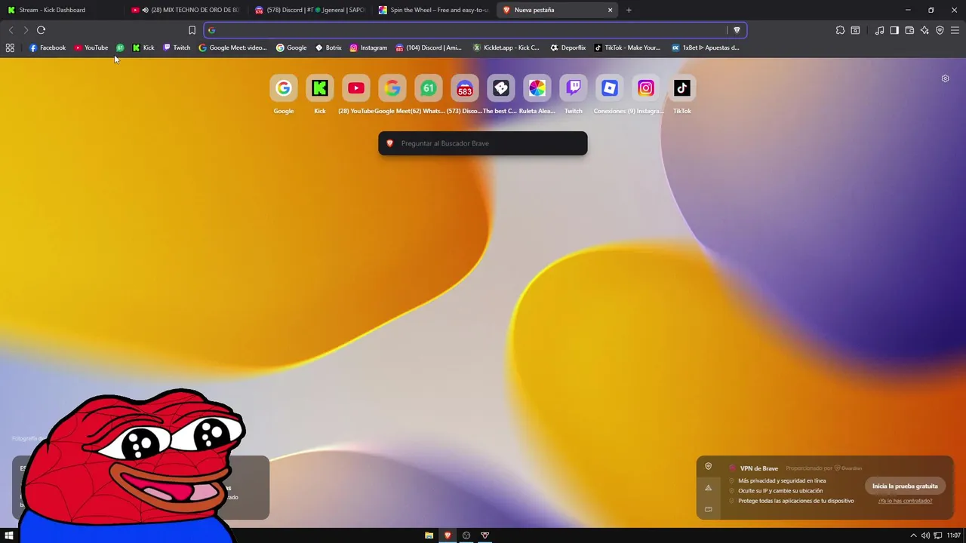Click the Brave Shields lion icon
The height and width of the screenshot is (543, 966).
(737, 30)
